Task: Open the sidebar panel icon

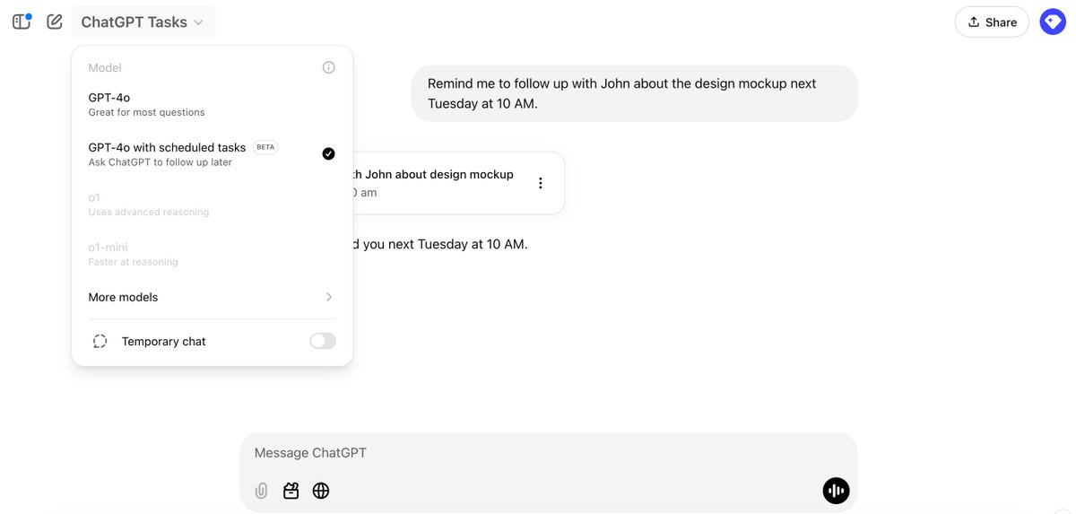Action: pos(22,22)
